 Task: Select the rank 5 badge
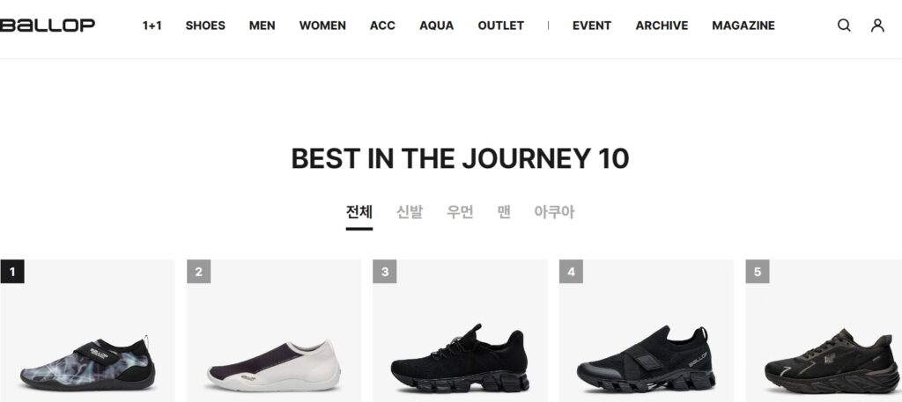[x=758, y=272]
